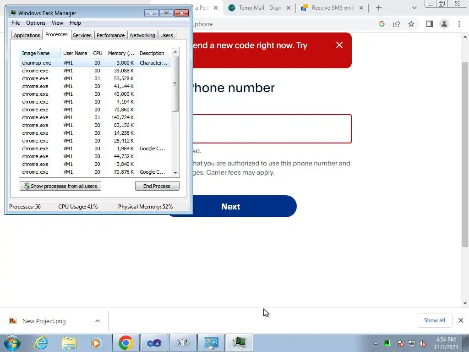Screen dimensions: 469x352
Task: Click Chrome page scrollbar down arrow
Action: (465, 303)
